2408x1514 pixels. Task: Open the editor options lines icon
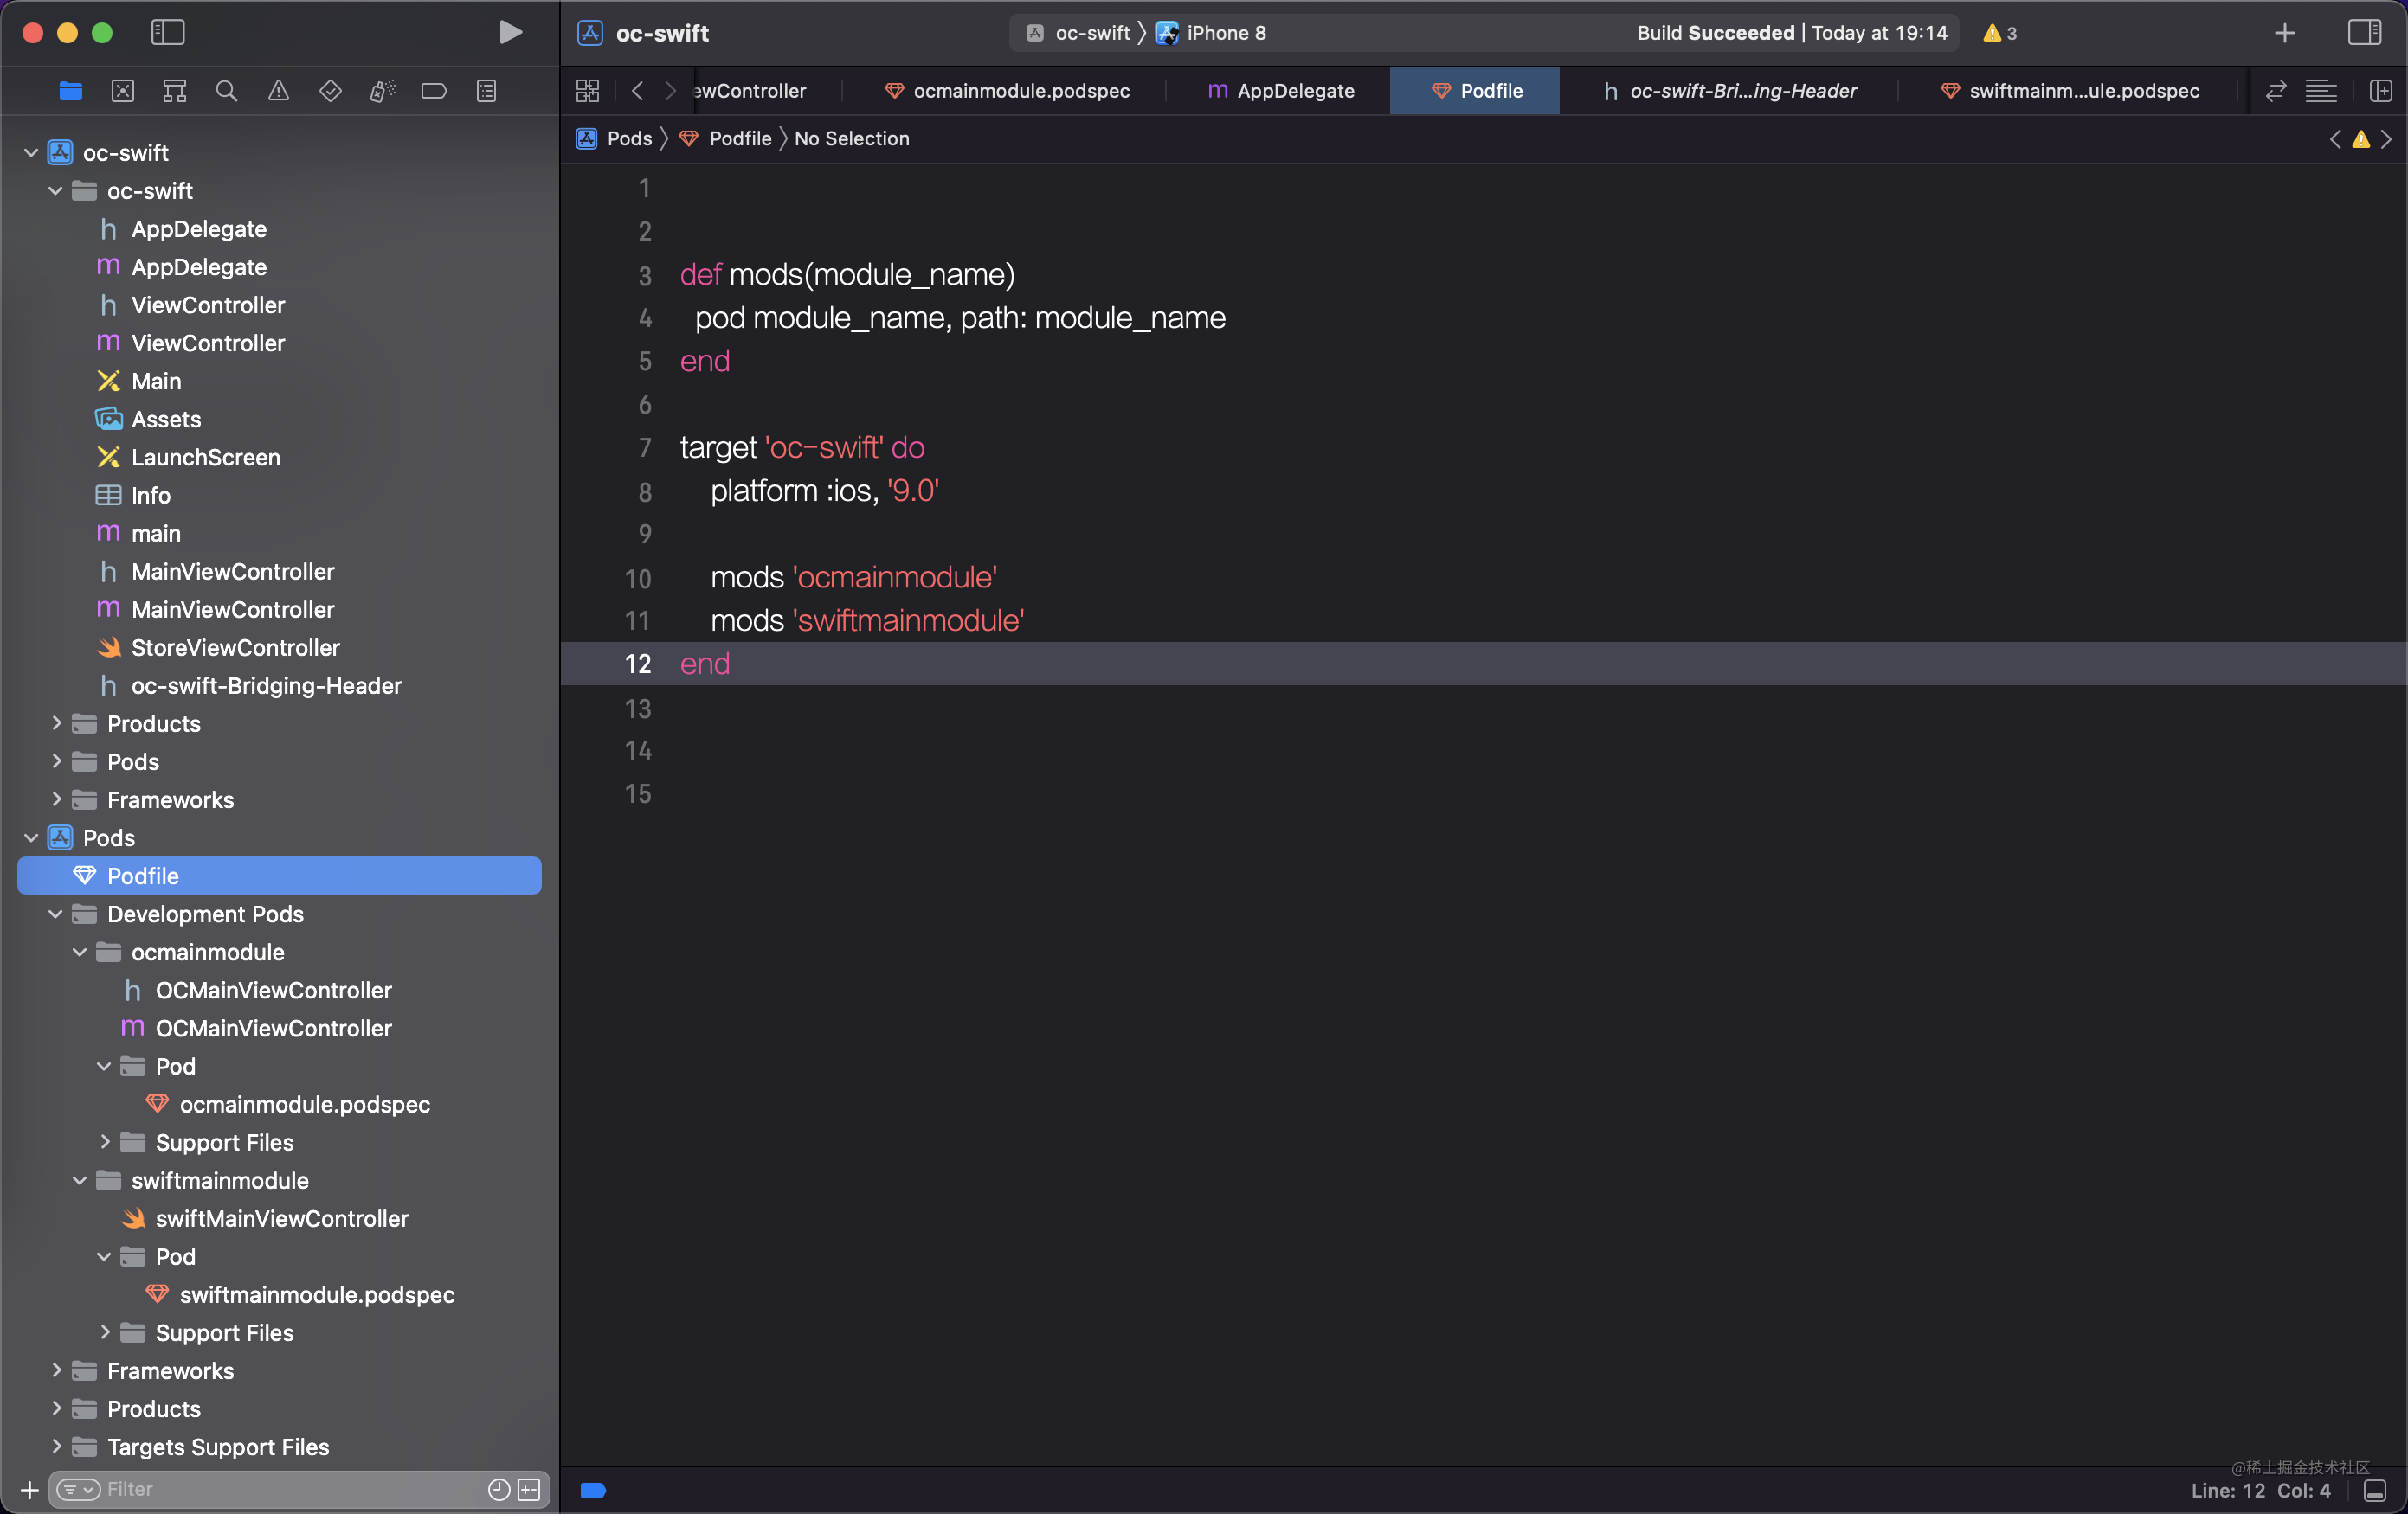coord(2321,91)
